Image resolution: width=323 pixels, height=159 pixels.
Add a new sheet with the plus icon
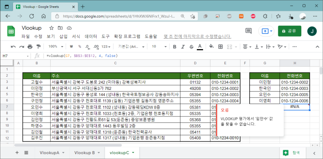point(17,152)
